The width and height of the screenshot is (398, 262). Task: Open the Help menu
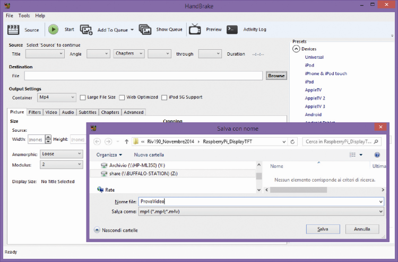(x=40, y=16)
